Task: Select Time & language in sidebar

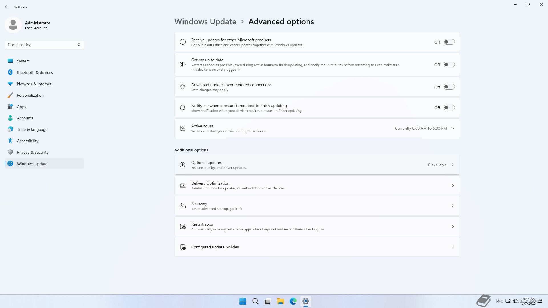Action: tap(32, 129)
